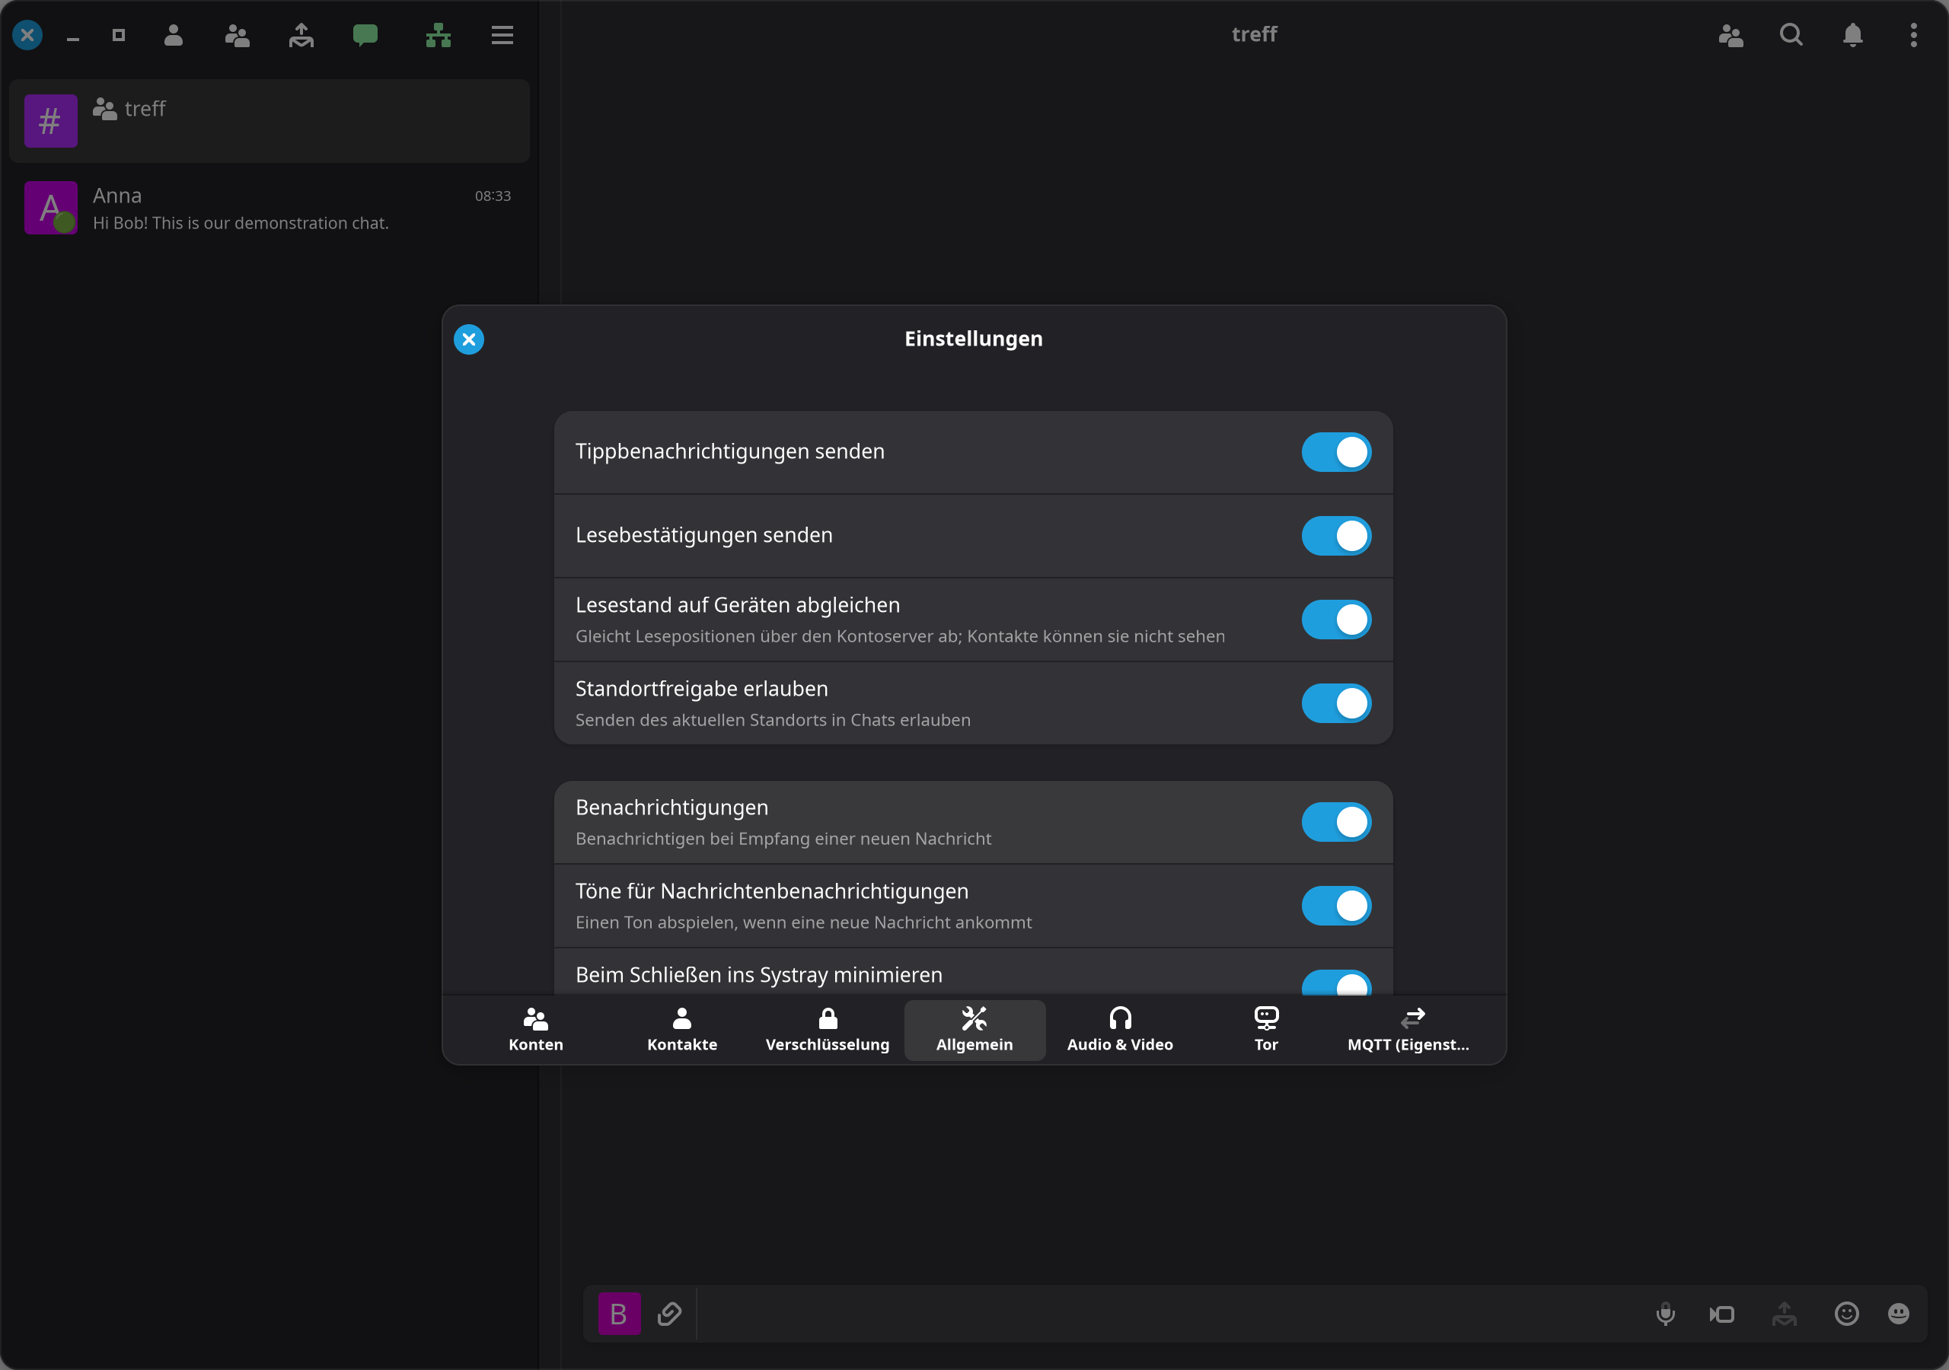Open the Konten settings tab
This screenshot has height=1370, width=1949.
(x=536, y=1031)
